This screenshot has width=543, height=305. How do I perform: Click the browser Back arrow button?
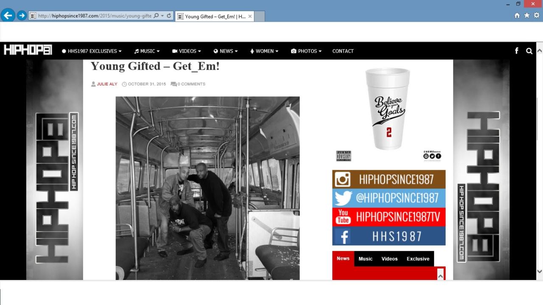click(x=8, y=16)
